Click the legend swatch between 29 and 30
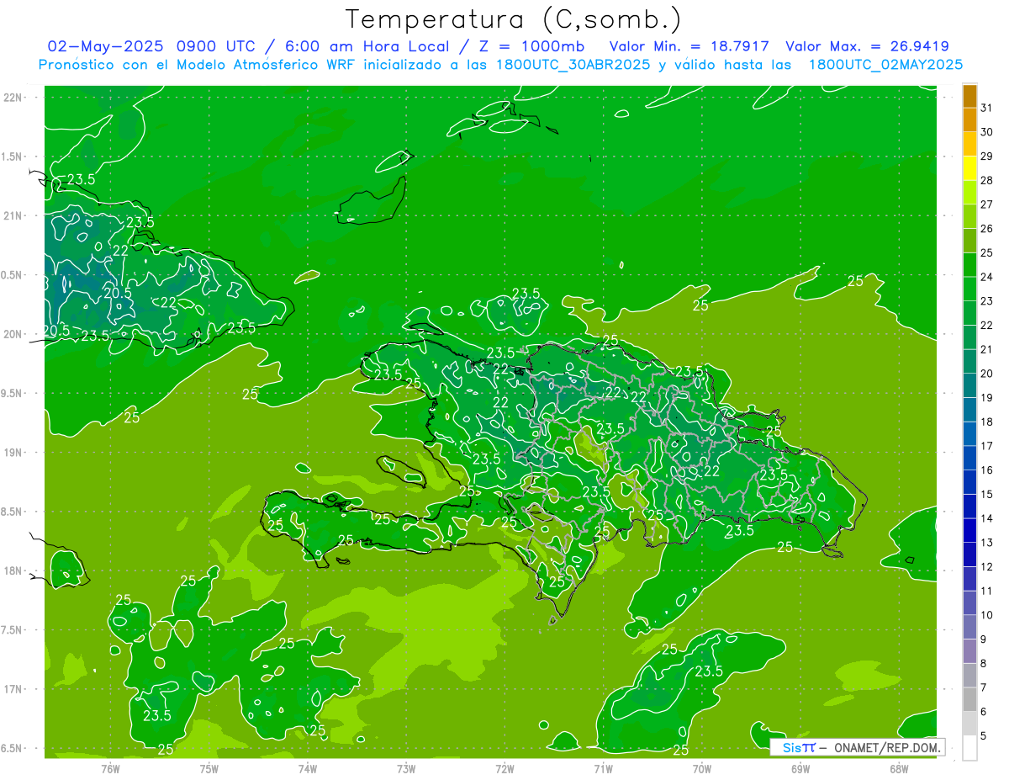 [x=969, y=144]
